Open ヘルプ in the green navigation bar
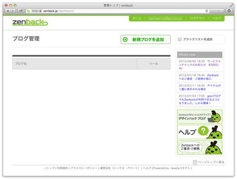 point(216,18)
